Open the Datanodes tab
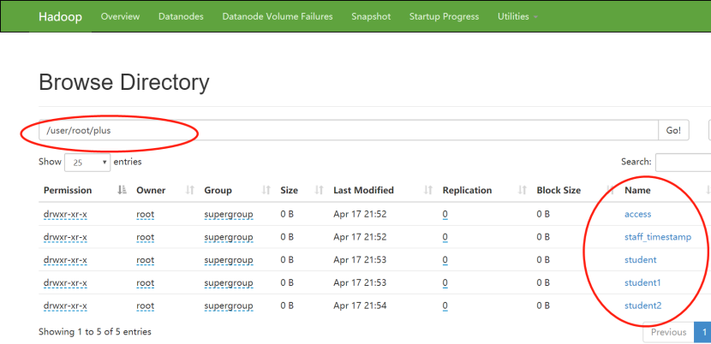Screen dimensions: 711x344 tap(181, 17)
